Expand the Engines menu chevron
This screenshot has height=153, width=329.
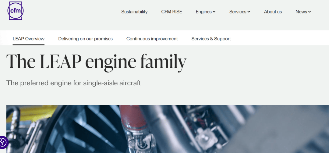pyautogui.click(x=214, y=12)
